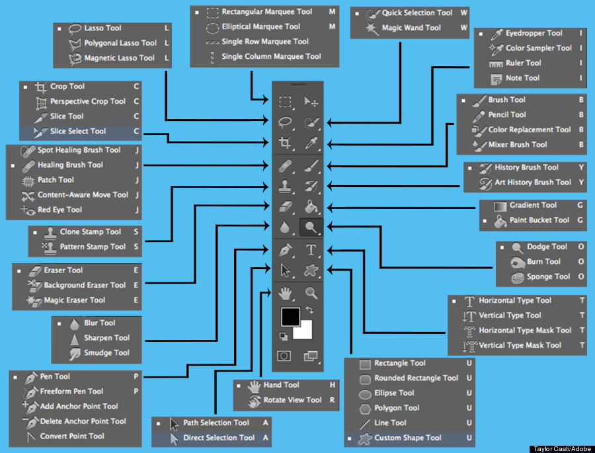
Task: Click the black foreground color swatch
Action: tap(289, 315)
